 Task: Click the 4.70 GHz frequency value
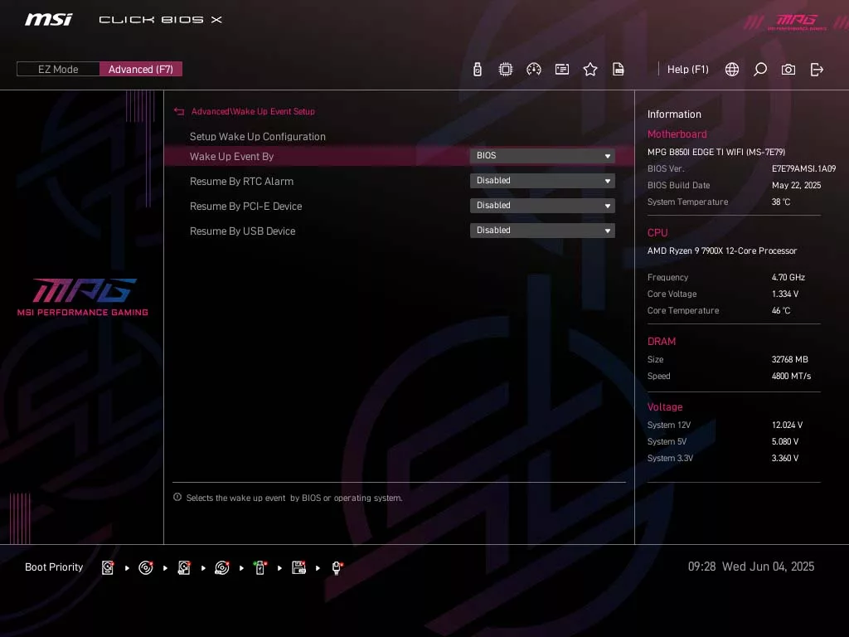(x=788, y=277)
